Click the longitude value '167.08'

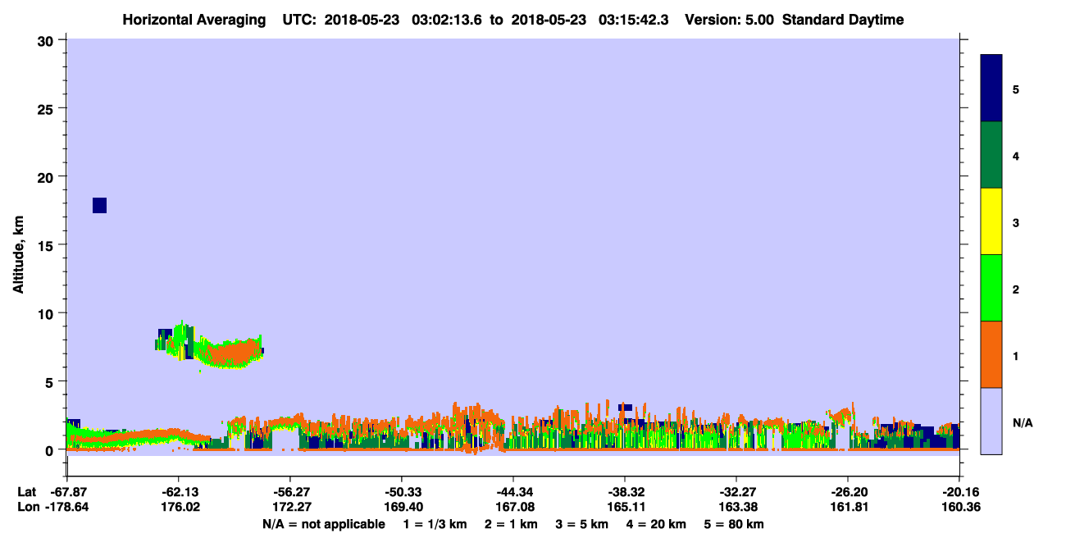[x=513, y=507]
